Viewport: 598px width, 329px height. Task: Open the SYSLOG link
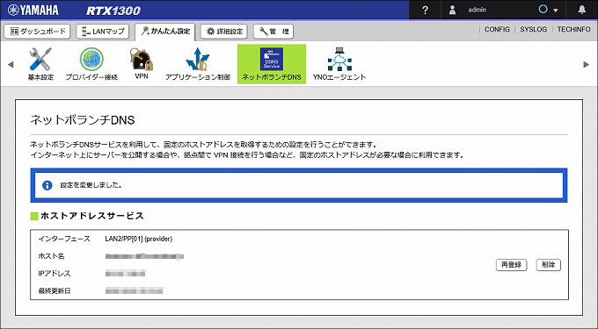pyautogui.click(x=533, y=29)
